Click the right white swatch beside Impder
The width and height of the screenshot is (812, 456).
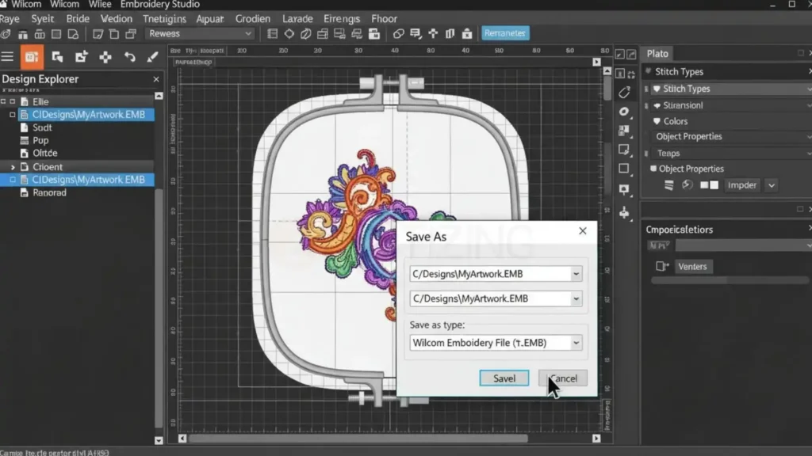714,185
